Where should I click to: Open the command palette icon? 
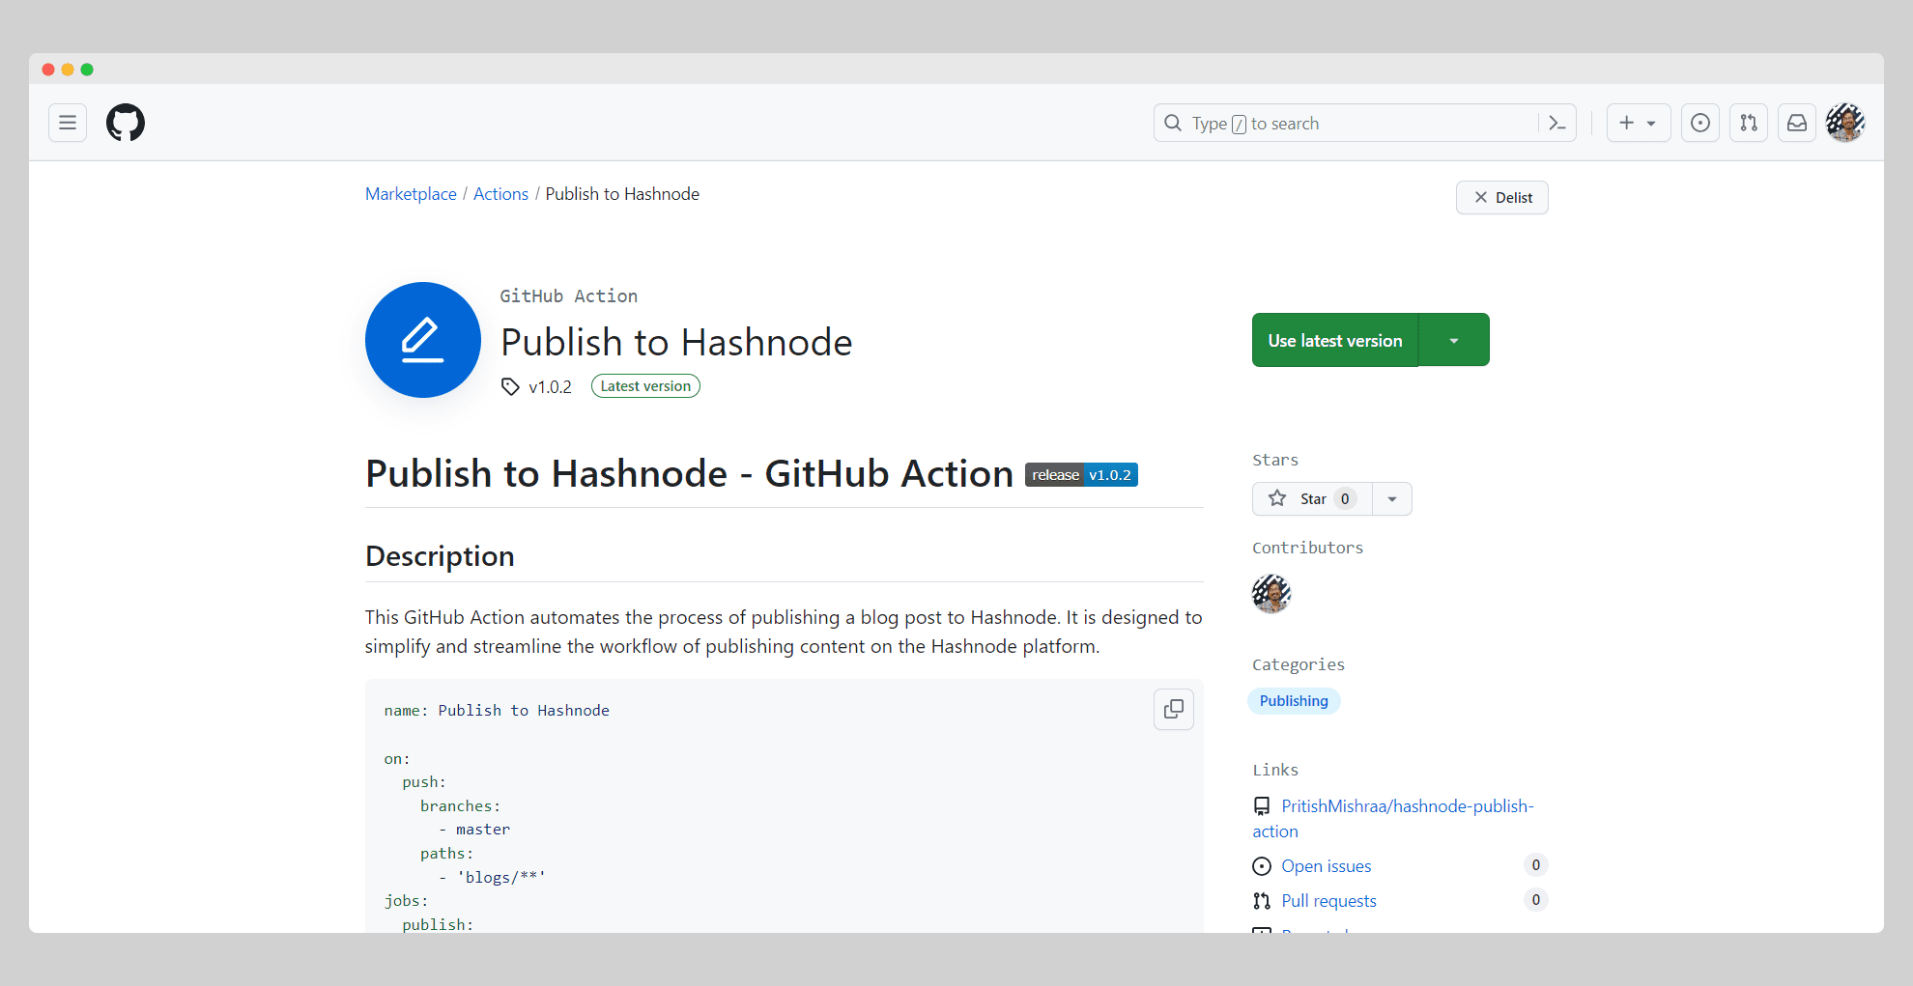[1556, 123]
